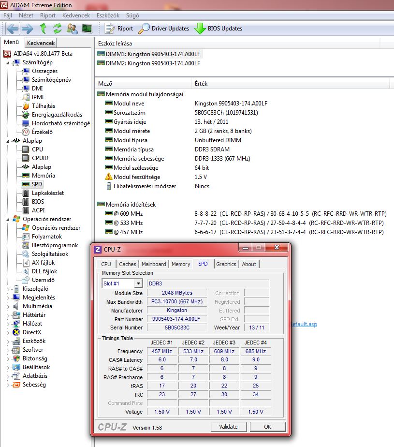Collapse the Alaplap parent tree node
This screenshot has width=394, height=447.
pos(8,141)
